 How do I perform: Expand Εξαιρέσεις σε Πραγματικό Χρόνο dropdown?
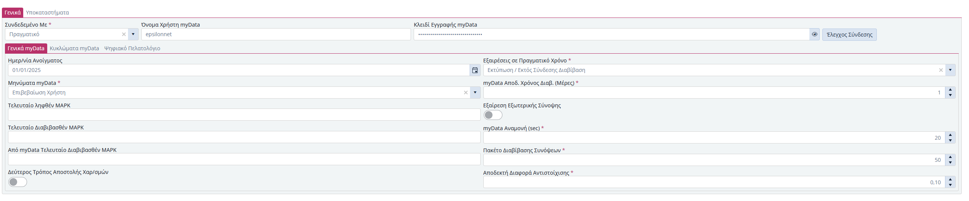click(950, 70)
